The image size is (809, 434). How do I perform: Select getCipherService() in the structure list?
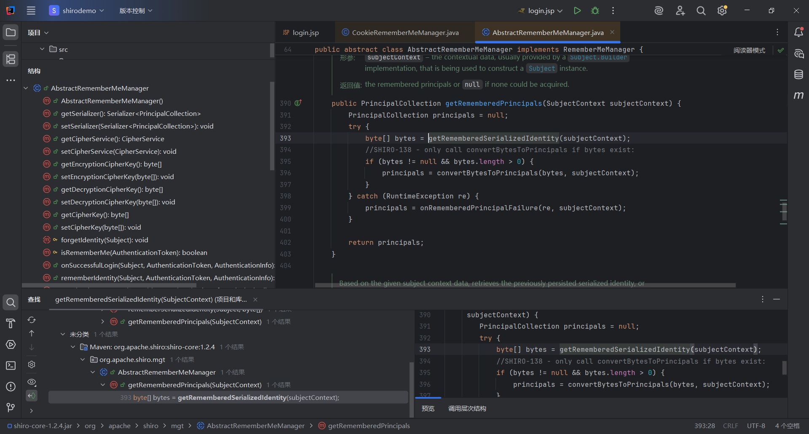click(x=113, y=139)
